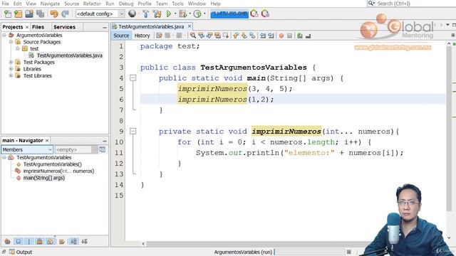Expand the Test Libraries node
The height and width of the screenshot is (256, 456).
[x=11, y=75]
